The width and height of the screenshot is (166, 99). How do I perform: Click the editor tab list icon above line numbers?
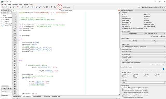(x=14, y=10)
